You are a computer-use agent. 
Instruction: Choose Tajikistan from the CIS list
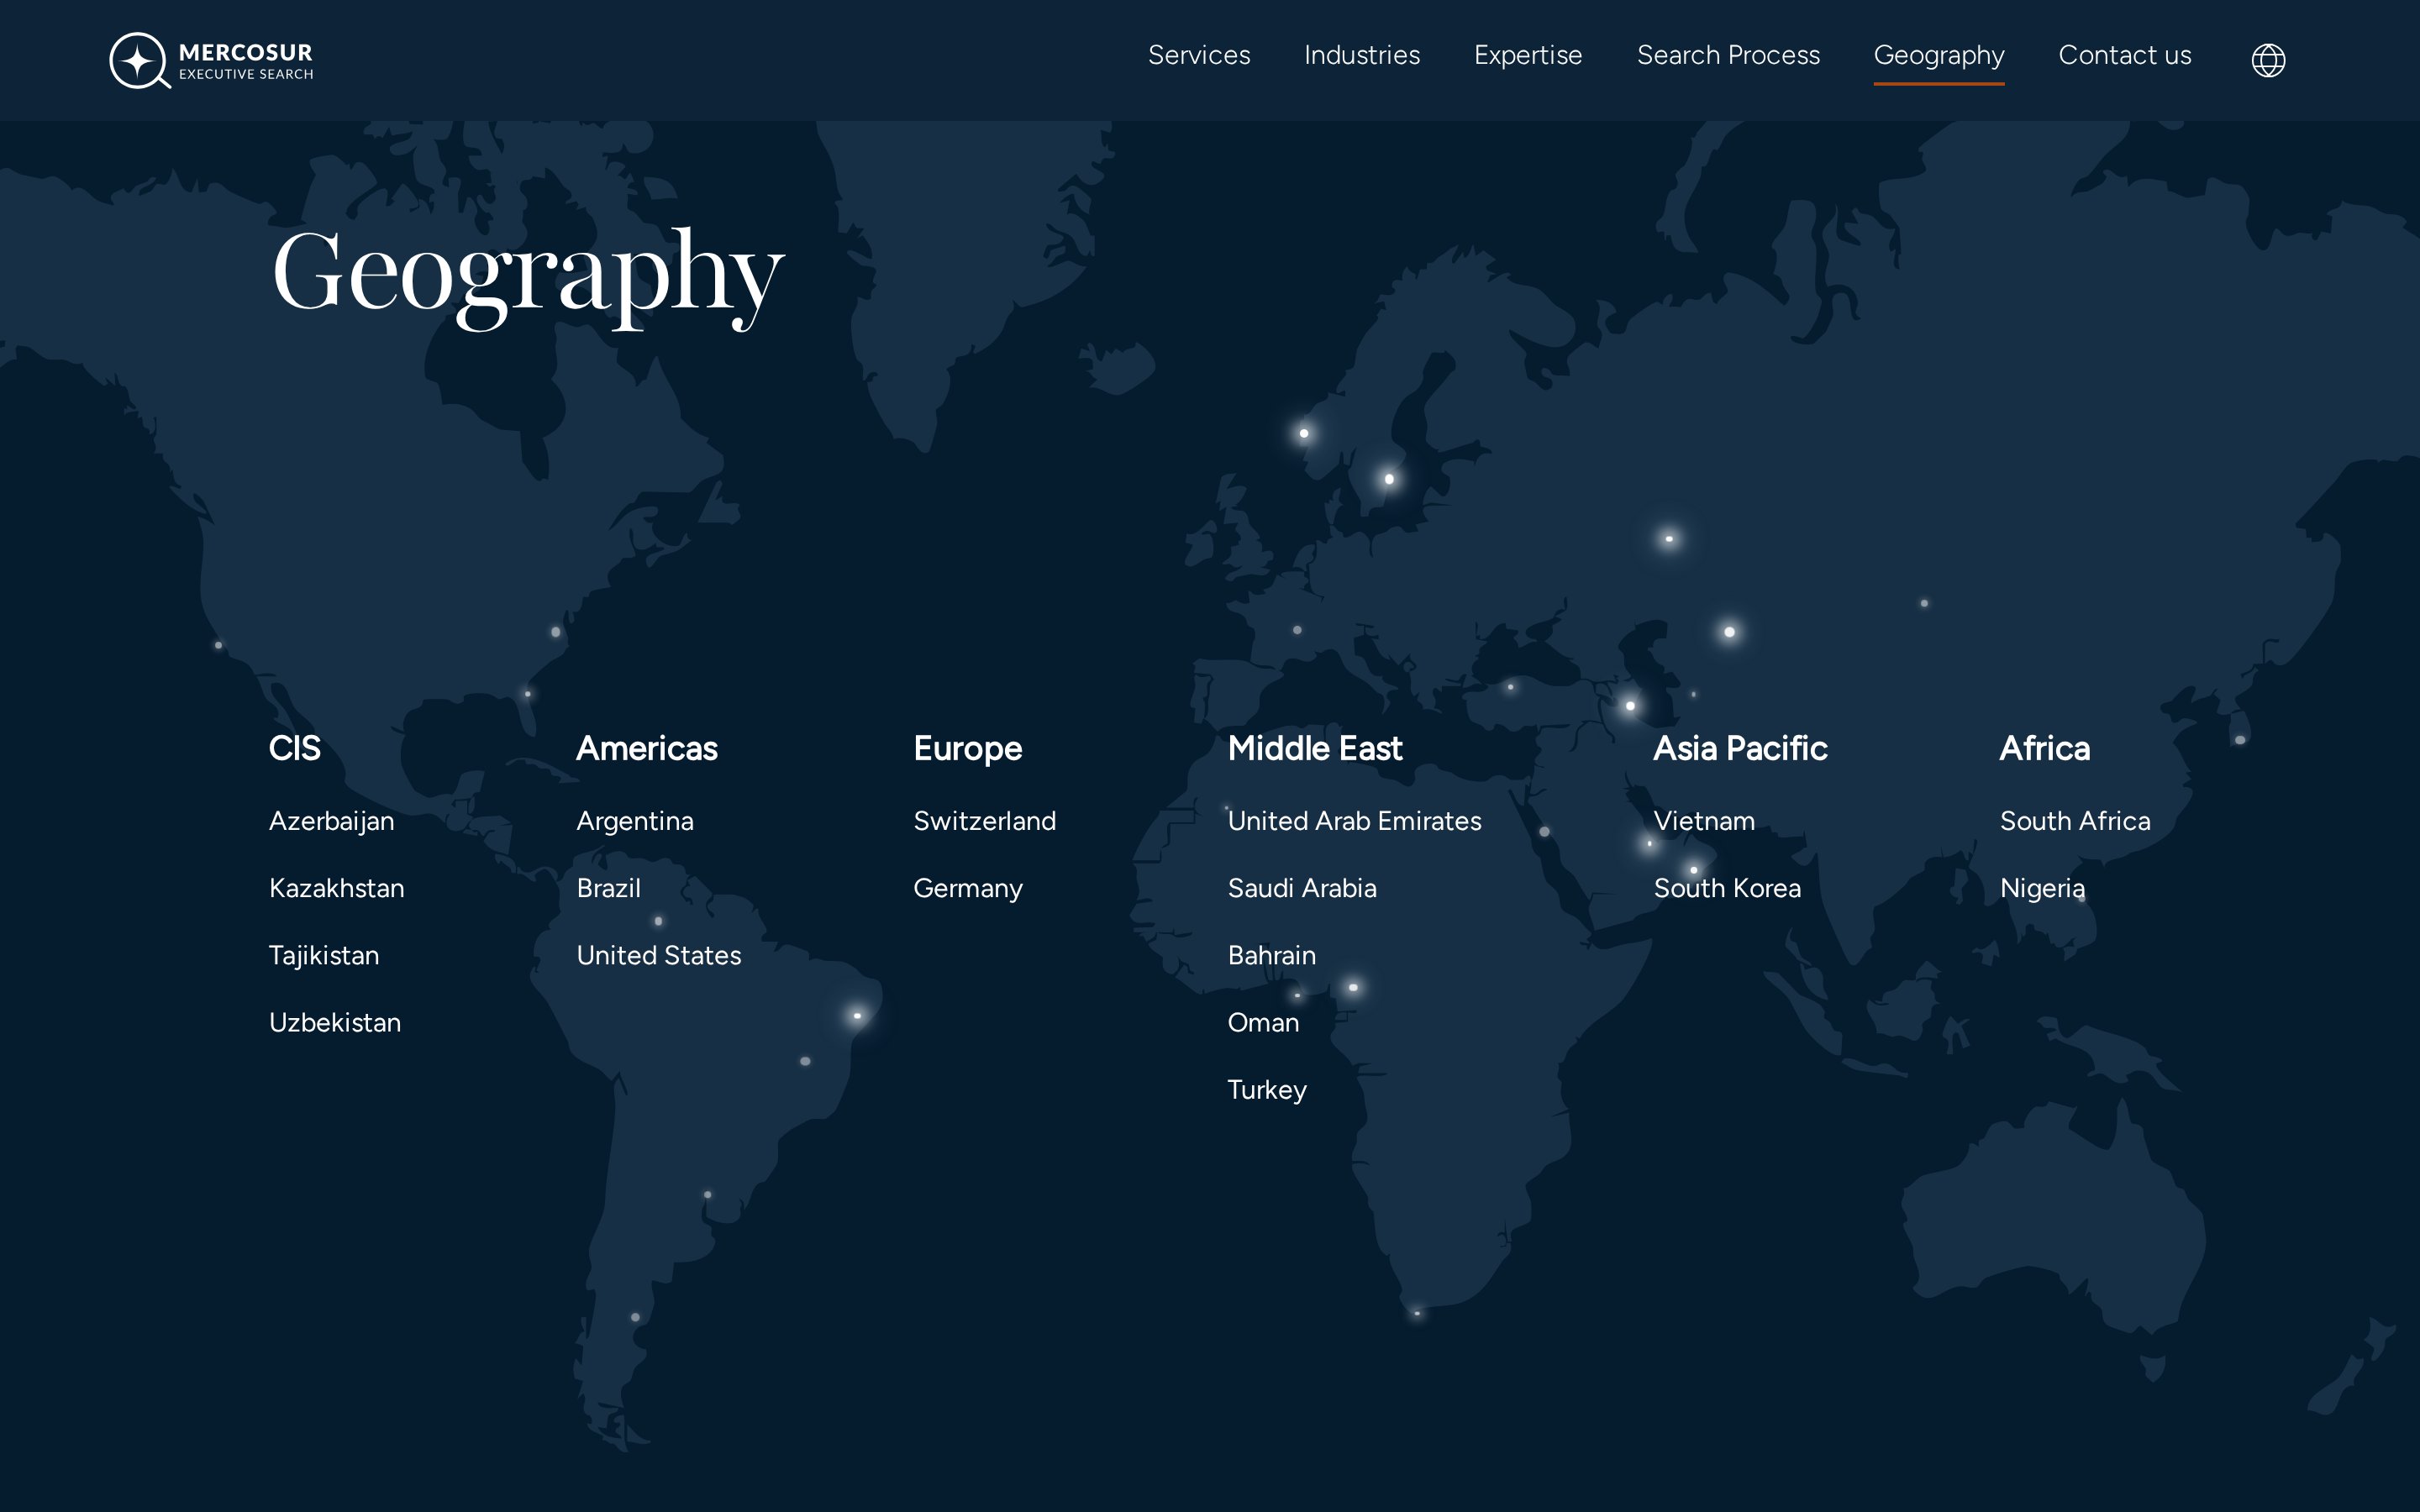(x=324, y=956)
